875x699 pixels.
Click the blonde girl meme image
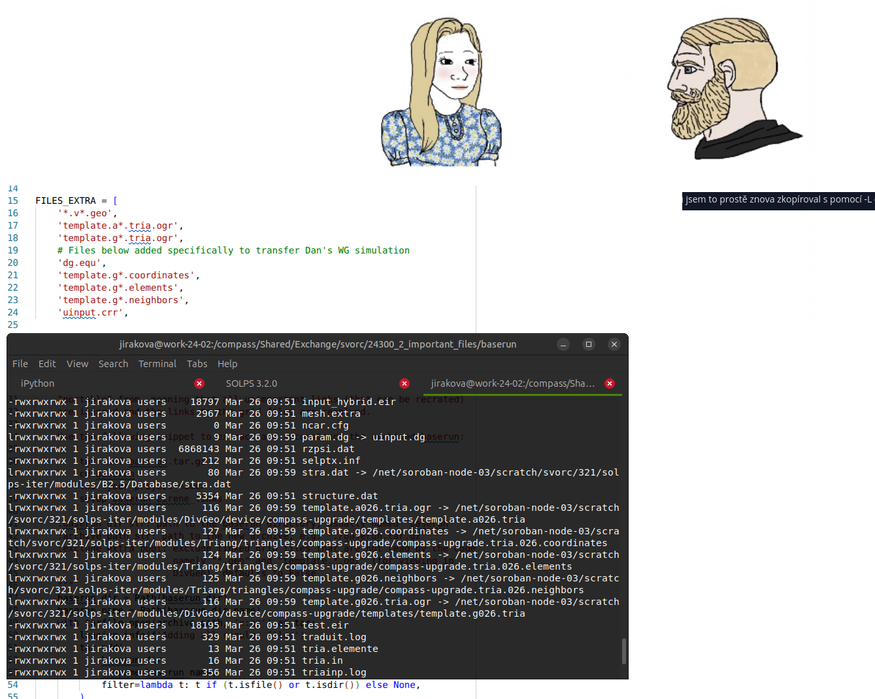tap(442, 92)
